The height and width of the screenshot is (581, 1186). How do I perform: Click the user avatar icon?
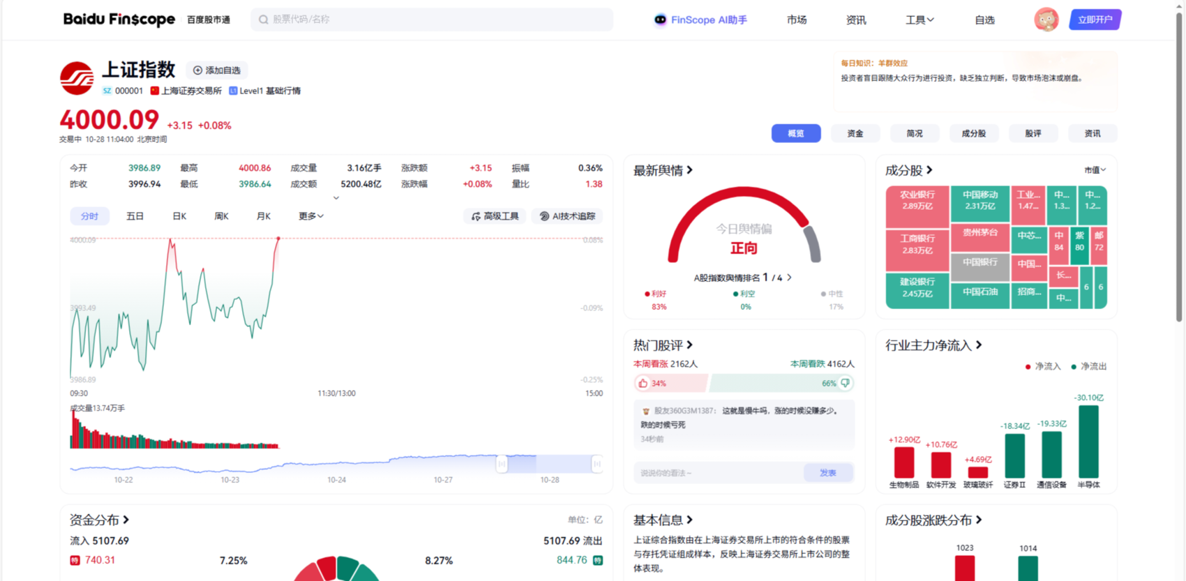(1046, 20)
